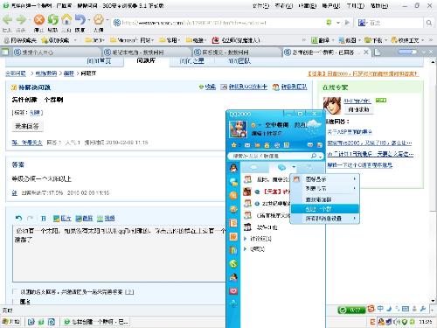Click the favorite link with green star
Viewport: 437px width, 328px height.
tap(207, 87)
